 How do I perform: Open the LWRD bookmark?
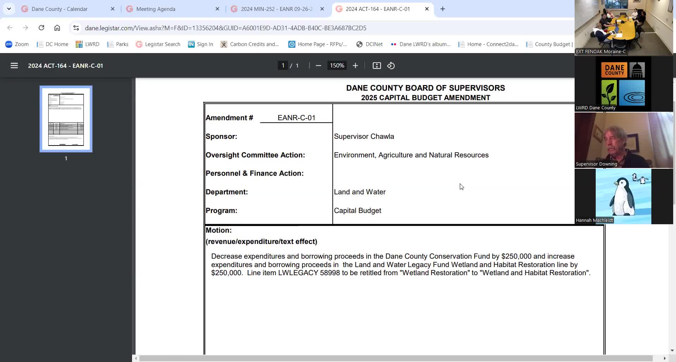coord(88,44)
